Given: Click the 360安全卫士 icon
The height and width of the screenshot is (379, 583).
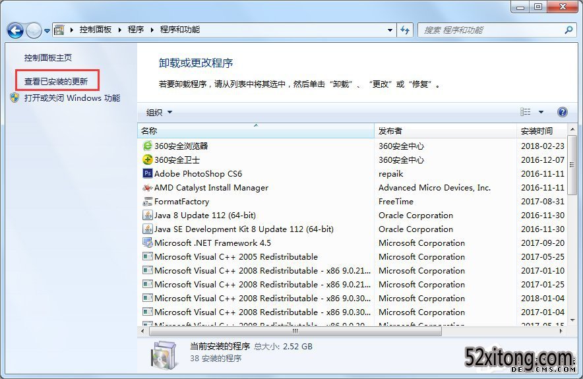Looking at the screenshot, I should point(148,160).
